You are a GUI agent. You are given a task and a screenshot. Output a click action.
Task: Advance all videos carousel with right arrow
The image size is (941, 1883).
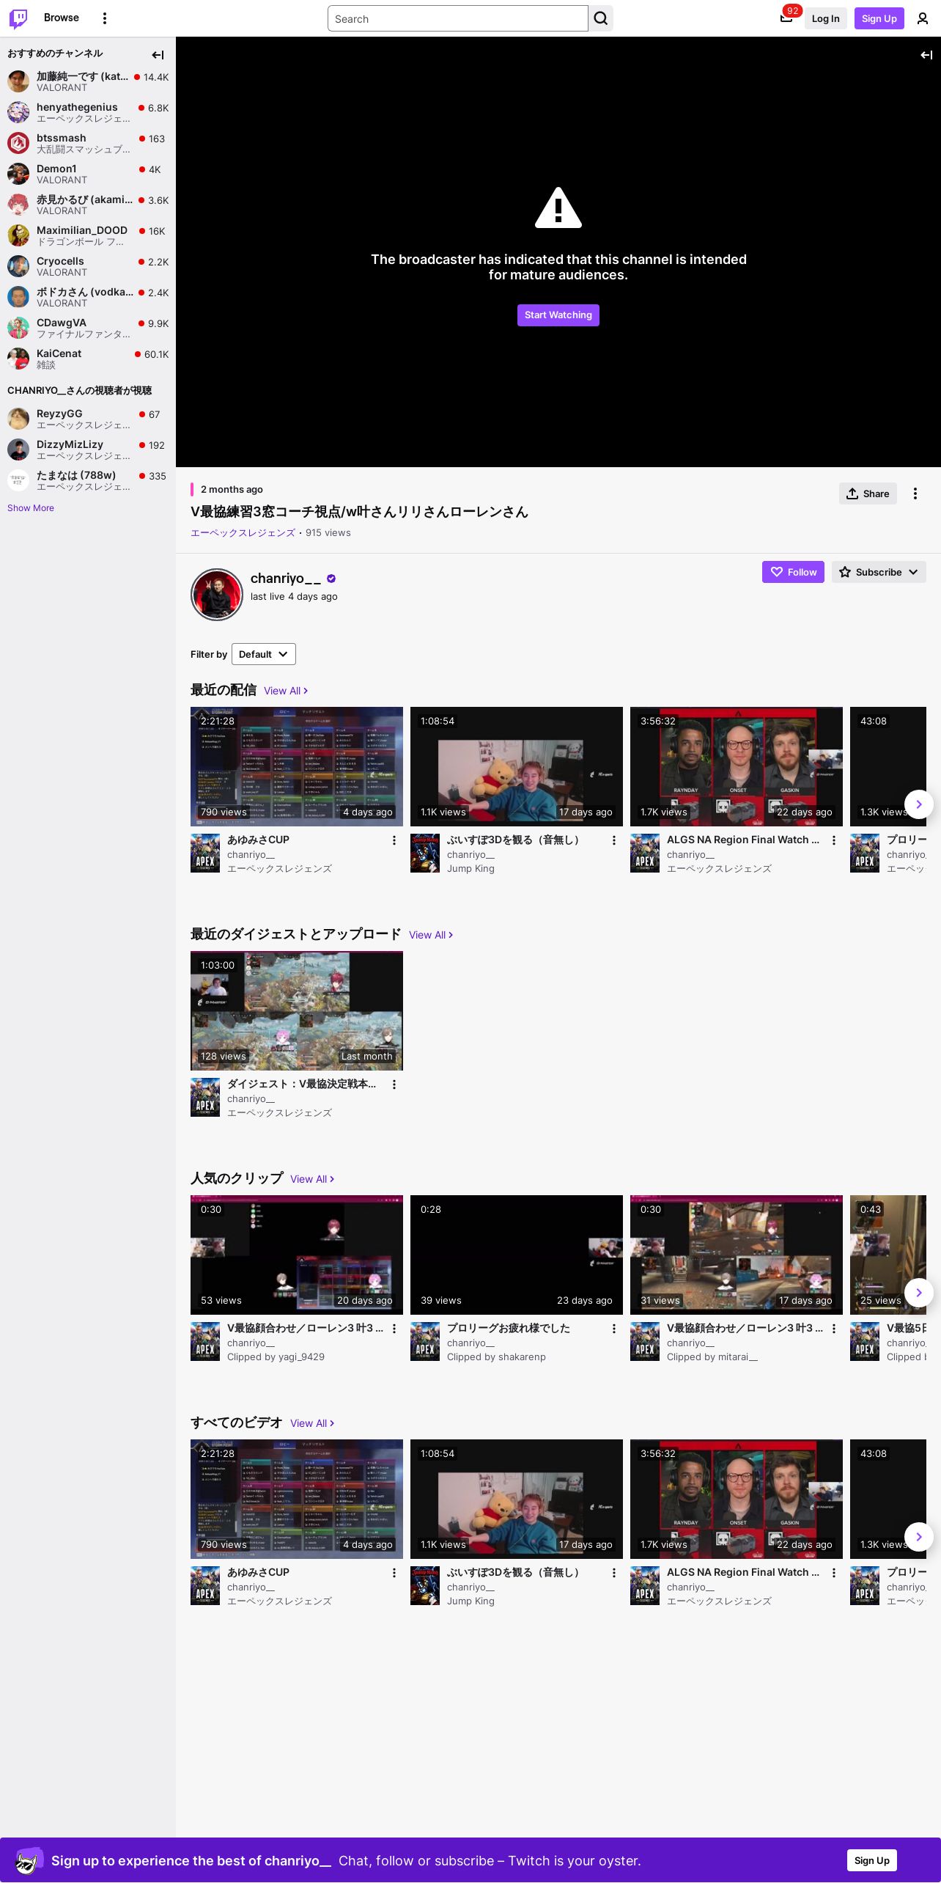click(x=919, y=1537)
